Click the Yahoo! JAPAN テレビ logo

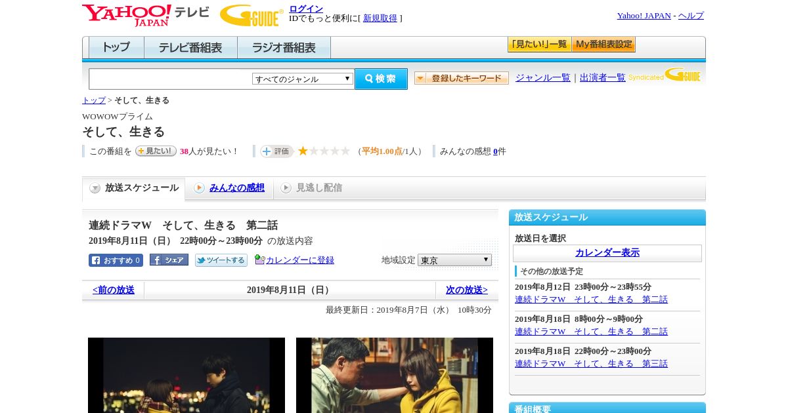click(x=145, y=15)
